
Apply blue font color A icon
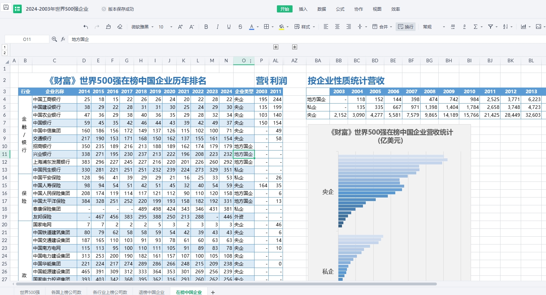pos(252,27)
